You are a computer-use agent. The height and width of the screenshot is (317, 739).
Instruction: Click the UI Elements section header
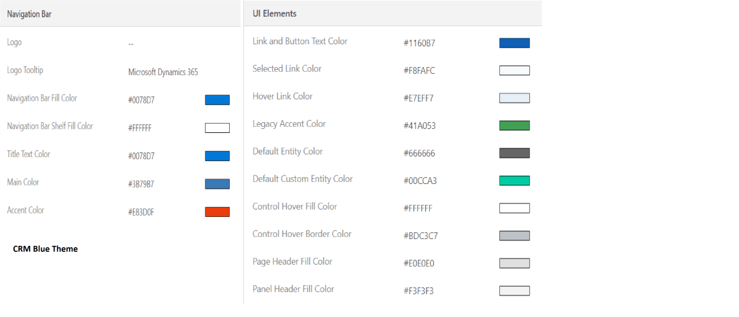pos(275,13)
